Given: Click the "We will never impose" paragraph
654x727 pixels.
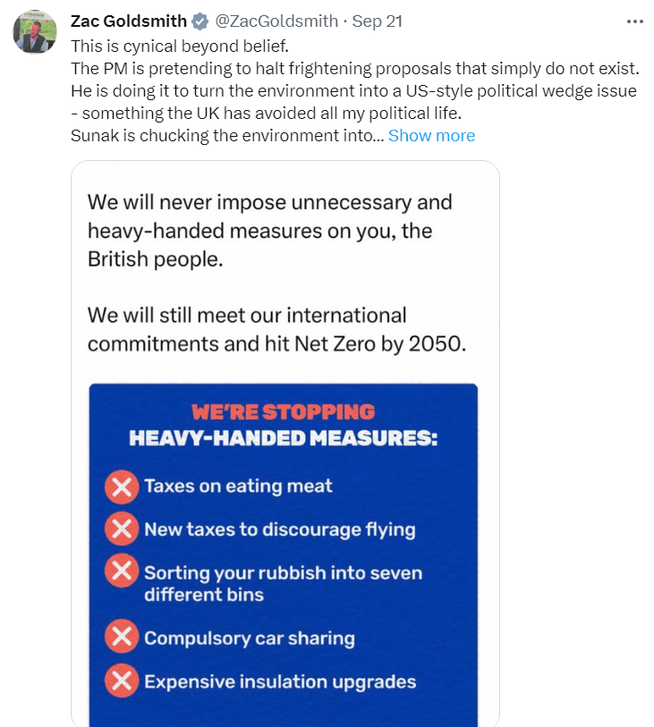Looking at the screenshot, I should pyautogui.click(x=269, y=230).
